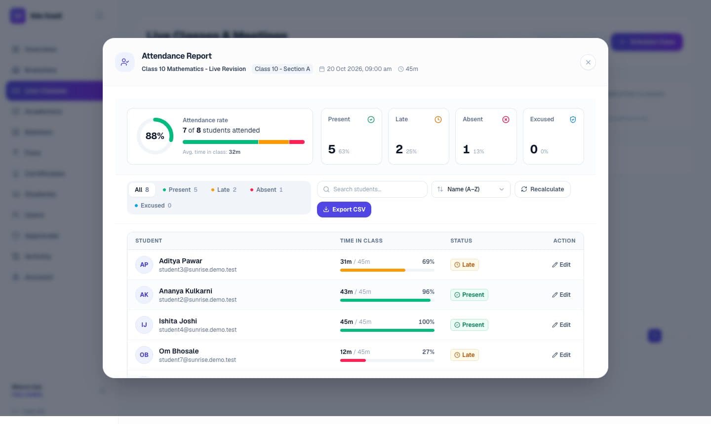Select the Excused filter tab
711x424 pixels.
(153, 206)
